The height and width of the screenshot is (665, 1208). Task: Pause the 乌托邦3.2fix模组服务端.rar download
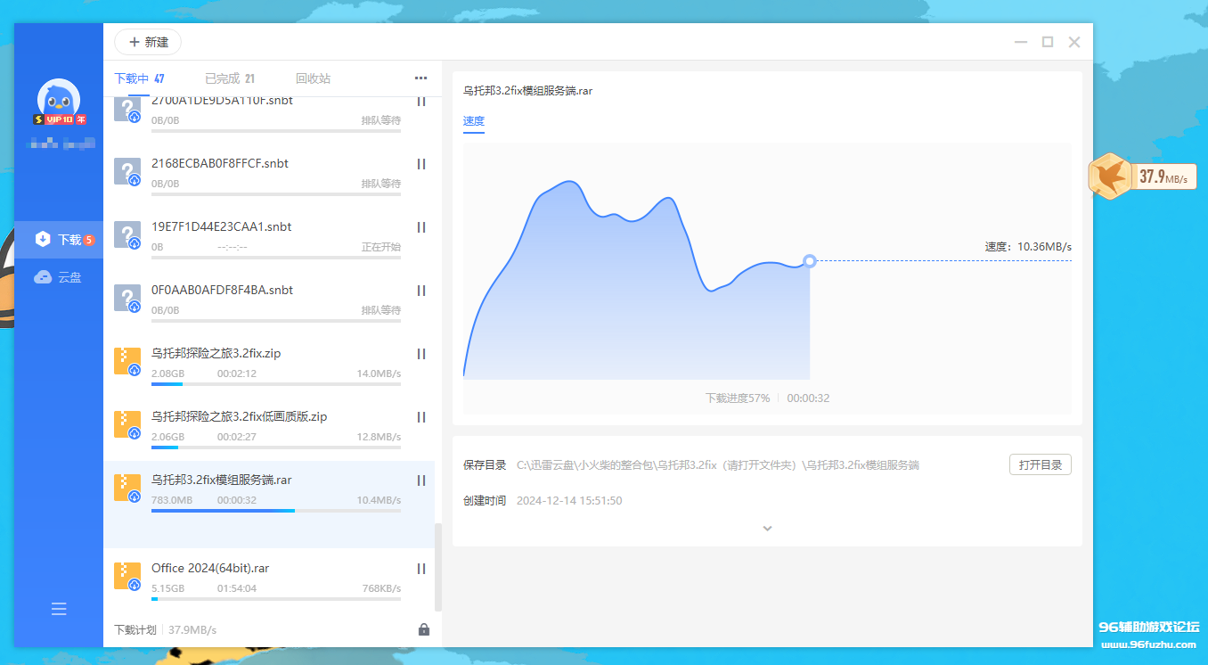[421, 480]
